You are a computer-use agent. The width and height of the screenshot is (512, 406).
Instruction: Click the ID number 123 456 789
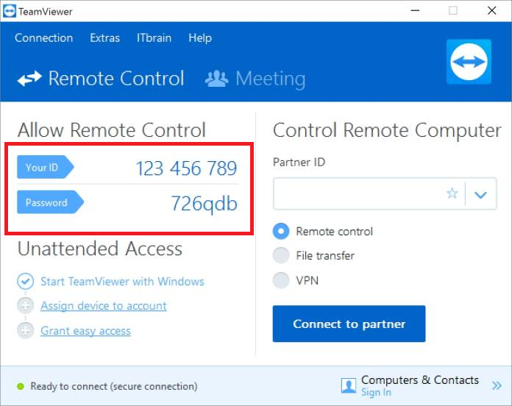[186, 168]
